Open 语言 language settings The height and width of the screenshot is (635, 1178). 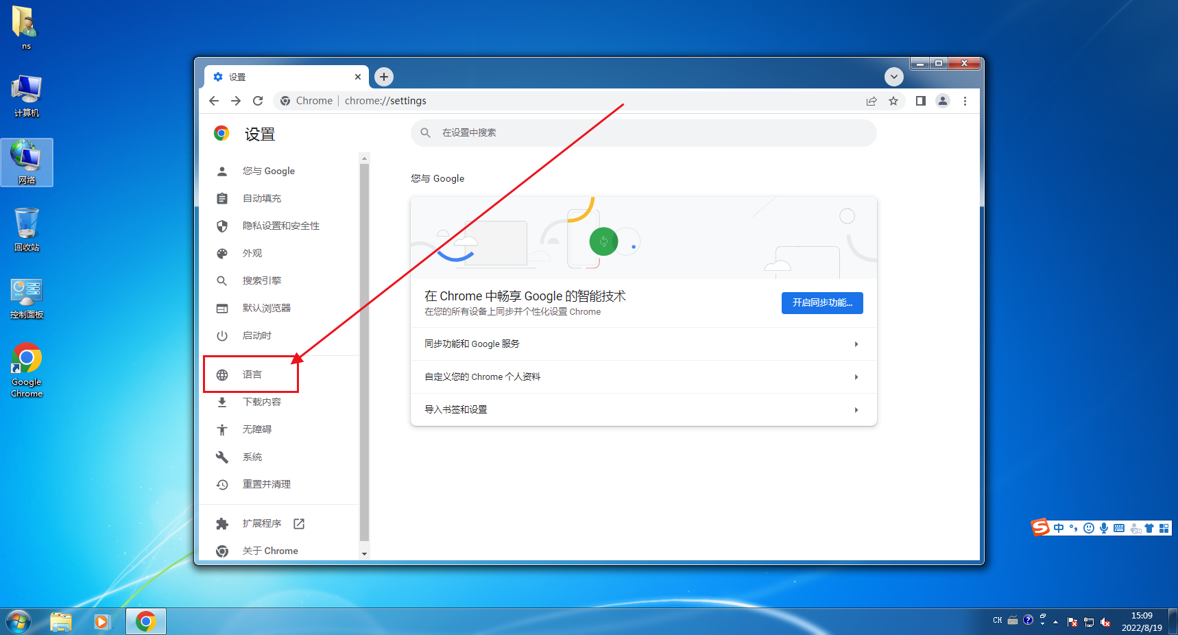pyautogui.click(x=252, y=374)
